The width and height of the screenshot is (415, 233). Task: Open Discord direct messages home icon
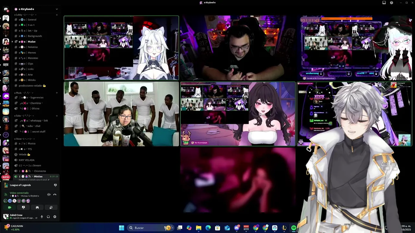coord(6,9)
